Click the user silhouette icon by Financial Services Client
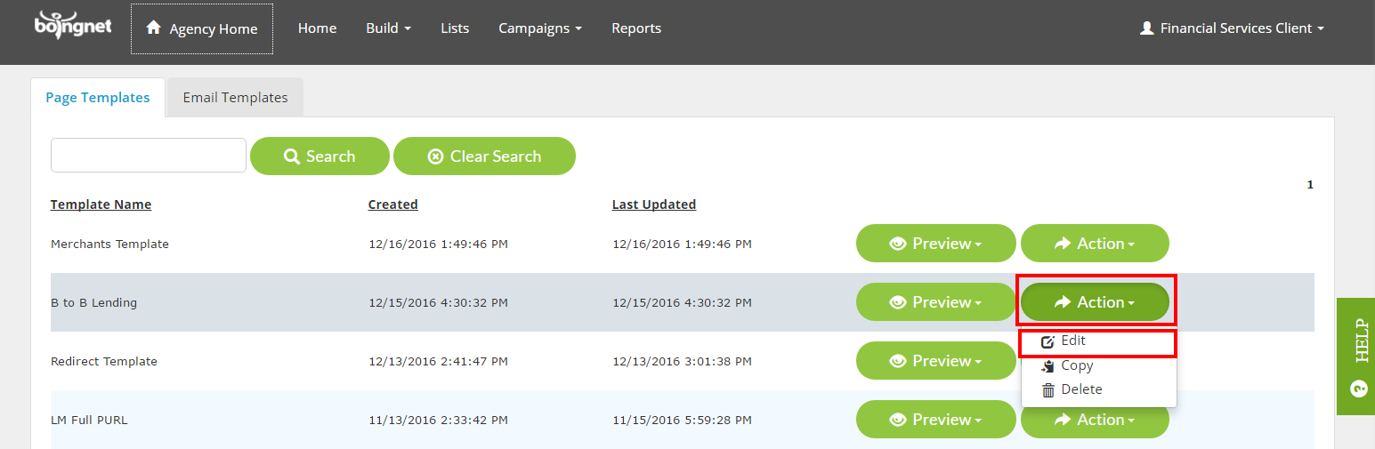The width and height of the screenshot is (1375, 449). pyautogui.click(x=1146, y=28)
